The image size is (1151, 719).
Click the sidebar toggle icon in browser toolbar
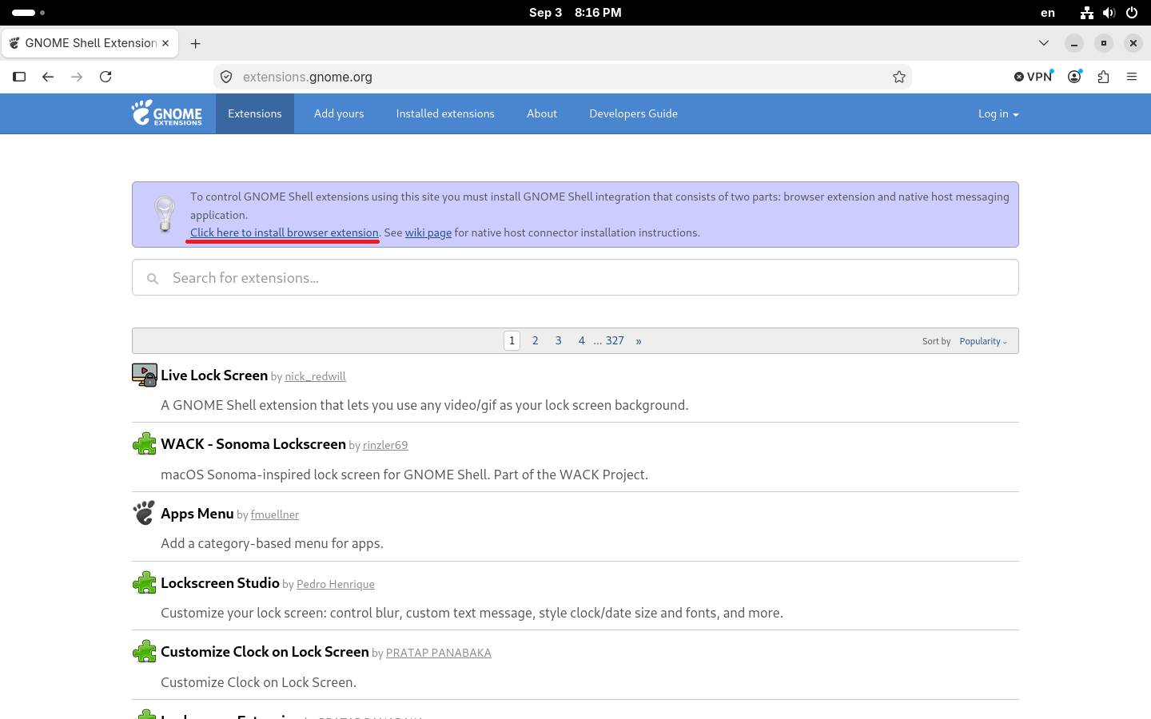click(19, 77)
